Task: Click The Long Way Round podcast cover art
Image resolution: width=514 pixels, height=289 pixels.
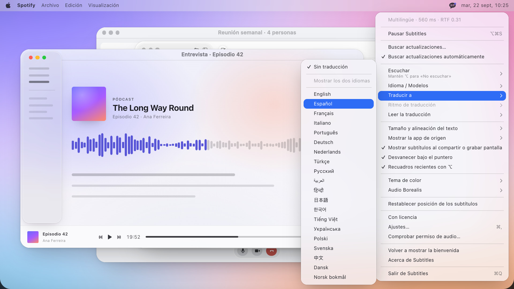Action: [x=89, y=104]
